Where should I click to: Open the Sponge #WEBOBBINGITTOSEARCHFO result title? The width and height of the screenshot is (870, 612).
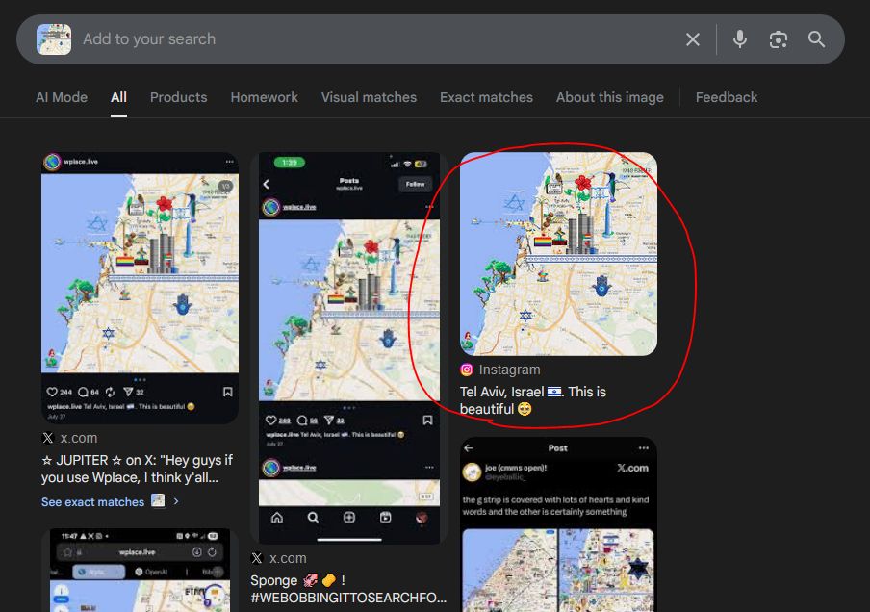click(348, 589)
